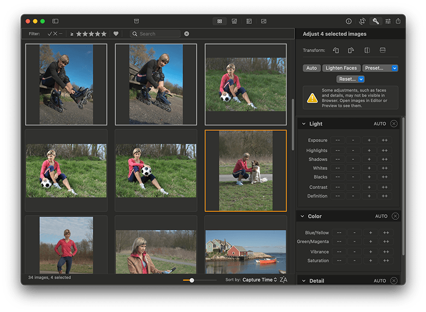This screenshot has width=426, height=312.
Task: Click the Crop and Rotate toolbar icon
Action: [x=362, y=21]
